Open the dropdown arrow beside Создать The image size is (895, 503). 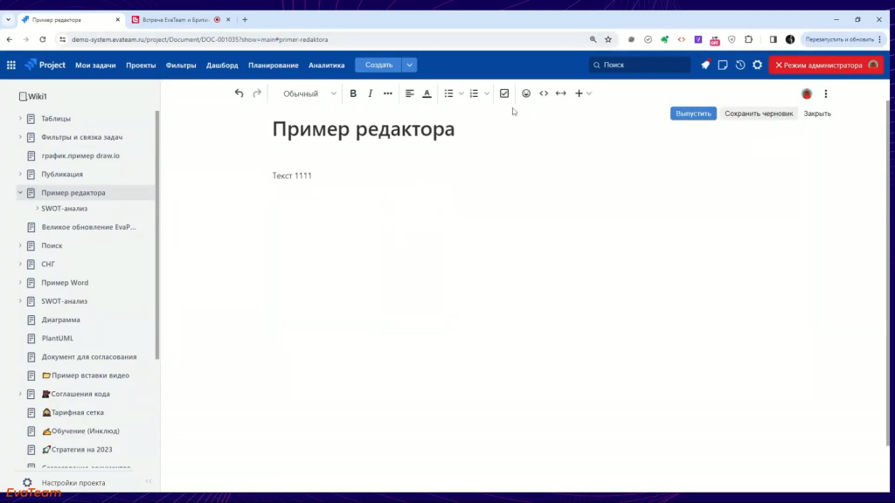click(x=410, y=65)
